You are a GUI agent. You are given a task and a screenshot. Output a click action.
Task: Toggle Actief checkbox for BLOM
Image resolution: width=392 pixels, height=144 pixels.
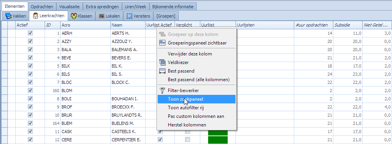[x=30, y=91]
